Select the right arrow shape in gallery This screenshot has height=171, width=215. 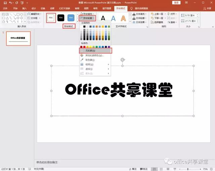tap(18, 18)
